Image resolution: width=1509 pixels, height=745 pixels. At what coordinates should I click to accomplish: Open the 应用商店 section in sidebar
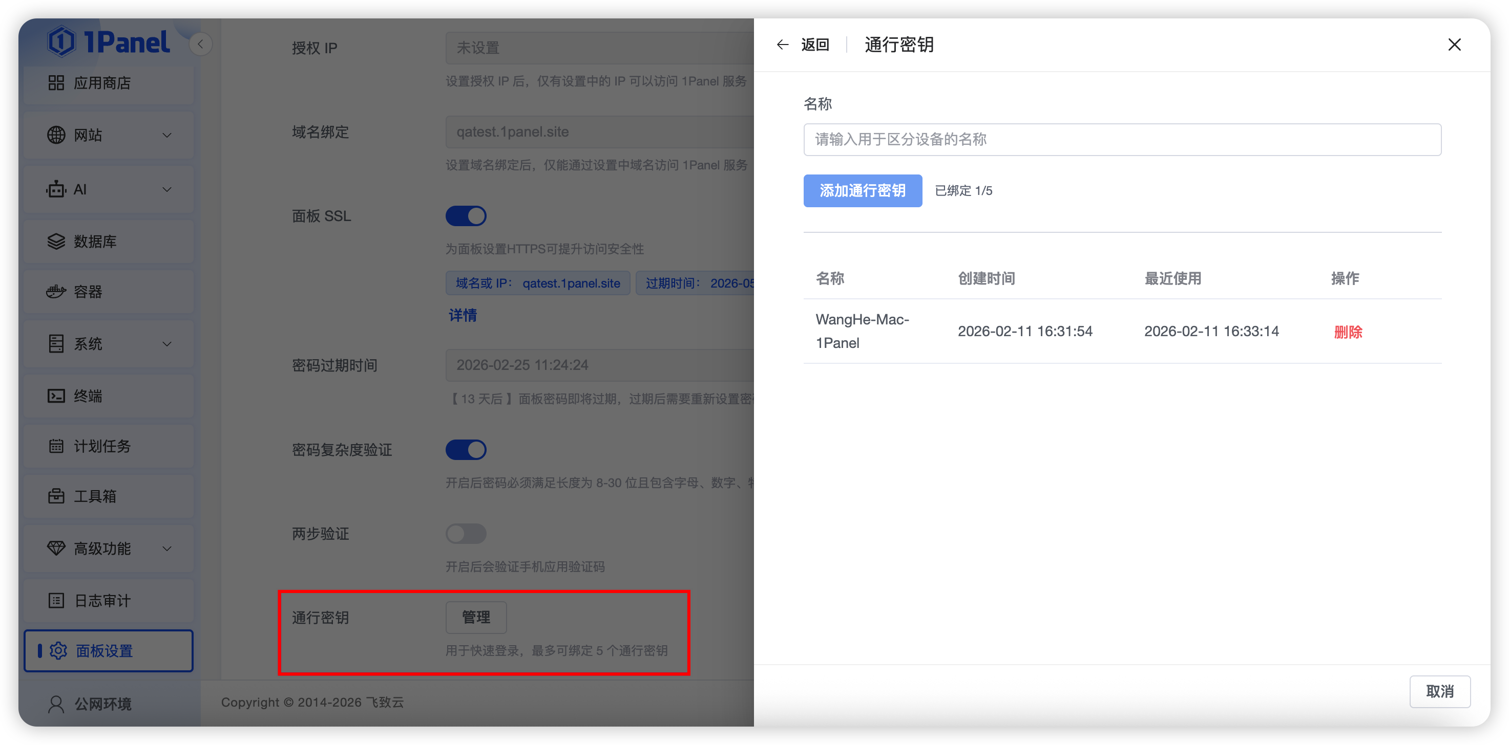pyautogui.click(x=103, y=82)
